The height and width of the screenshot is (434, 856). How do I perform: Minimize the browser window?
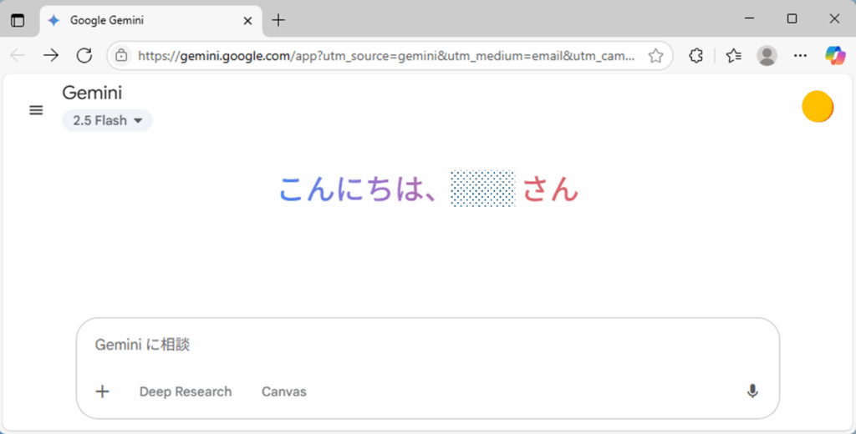click(x=750, y=18)
